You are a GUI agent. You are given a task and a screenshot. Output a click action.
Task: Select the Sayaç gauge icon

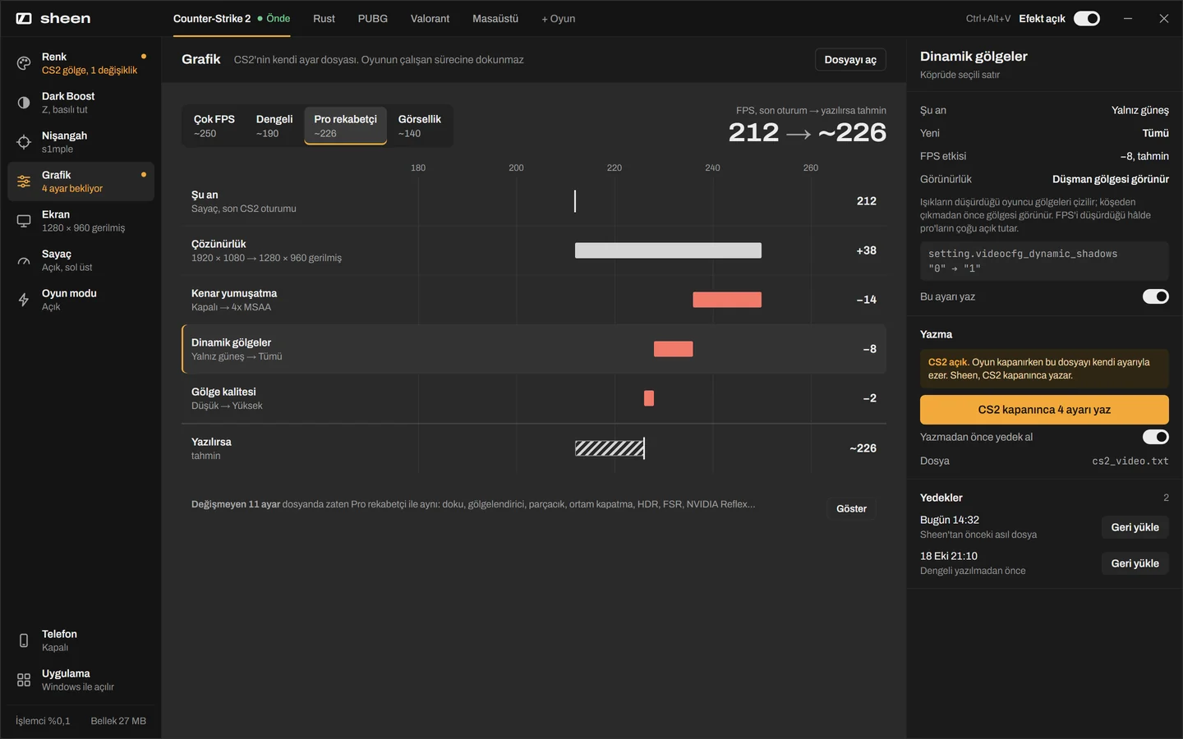click(x=24, y=260)
